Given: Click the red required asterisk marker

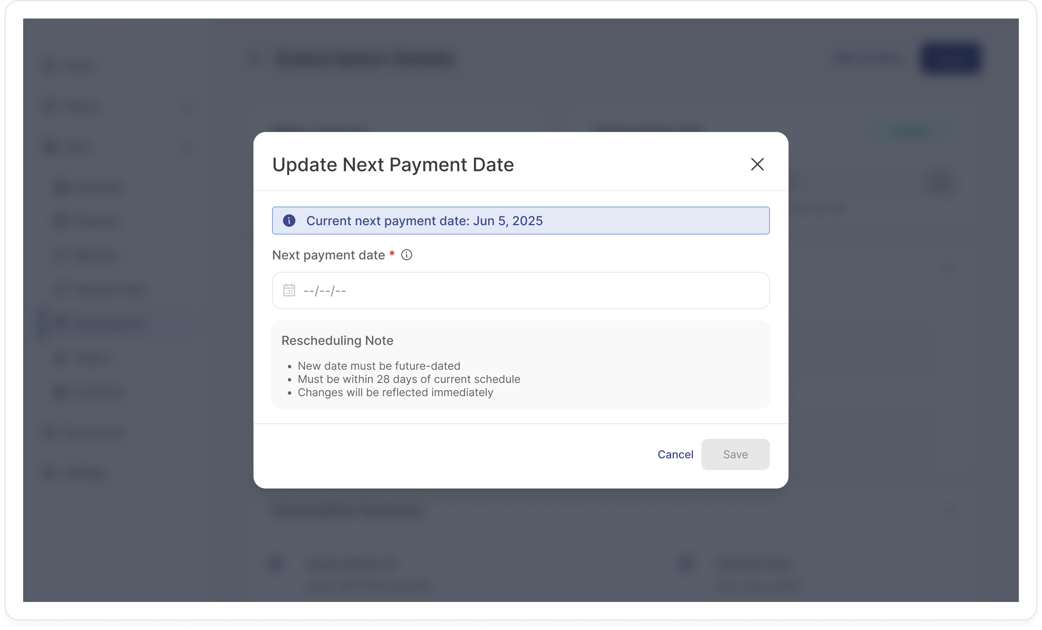Looking at the screenshot, I should point(392,254).
